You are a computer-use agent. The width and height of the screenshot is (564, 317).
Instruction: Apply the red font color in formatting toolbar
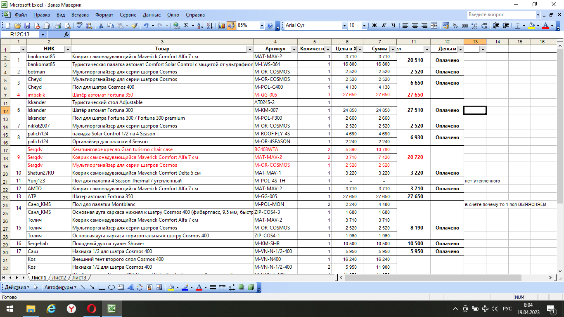pyautogui.click(x=545, y=26)
